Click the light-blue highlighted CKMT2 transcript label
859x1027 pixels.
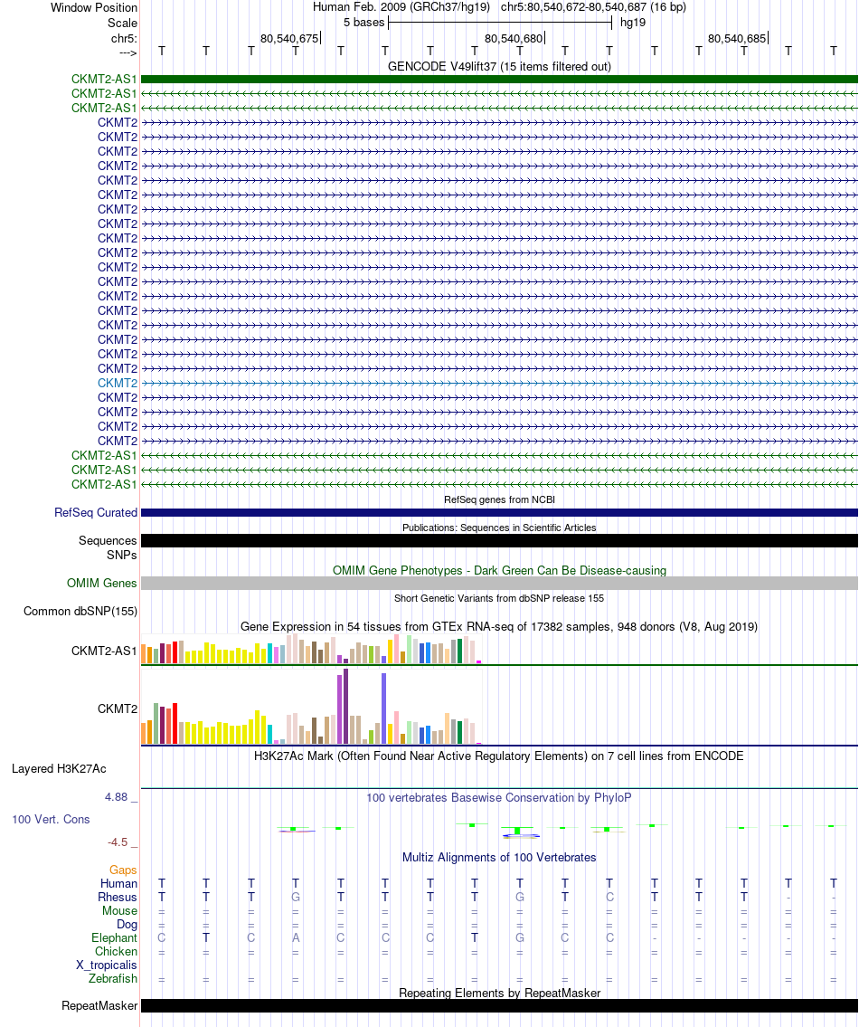click(x=118, y=383)
